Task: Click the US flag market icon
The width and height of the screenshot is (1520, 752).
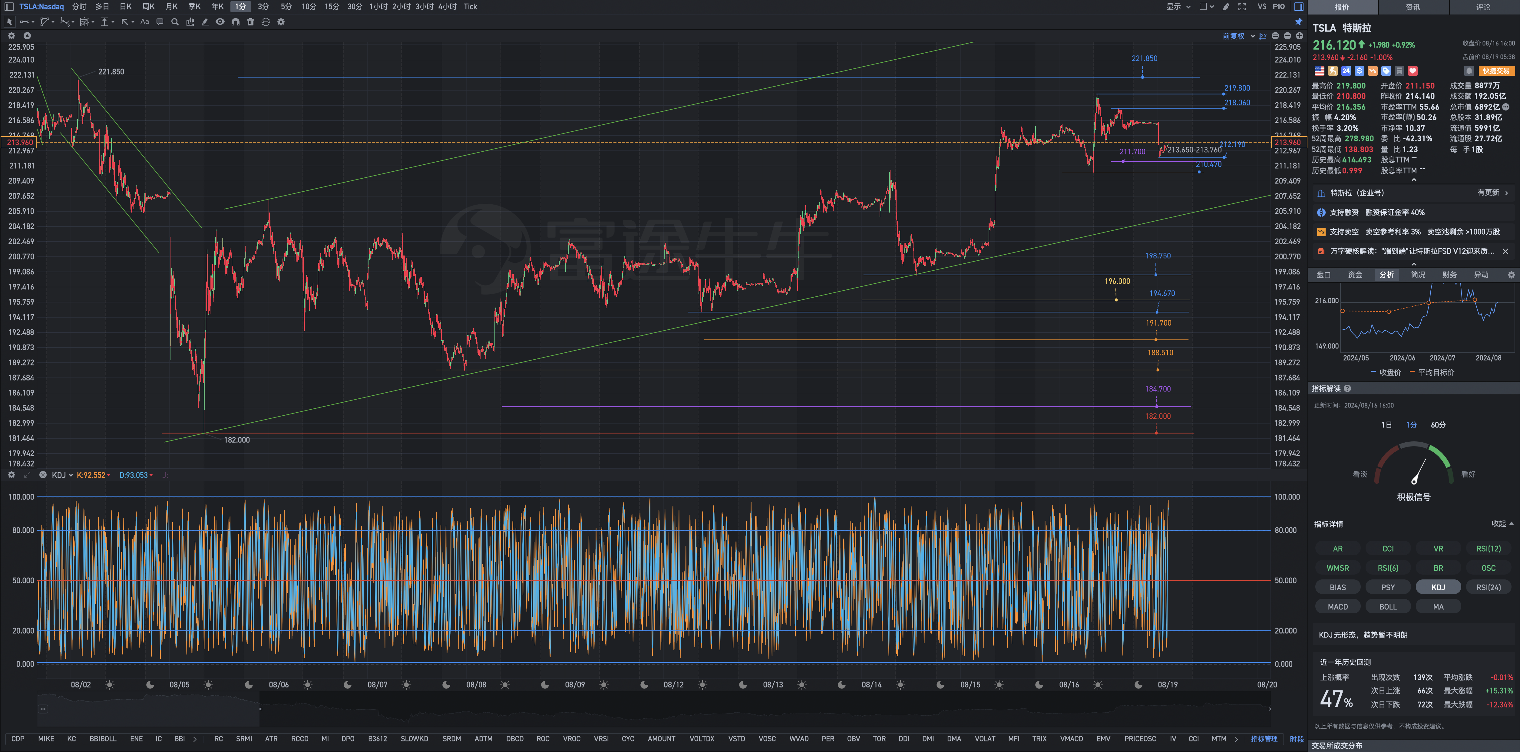Action: 1319,71
